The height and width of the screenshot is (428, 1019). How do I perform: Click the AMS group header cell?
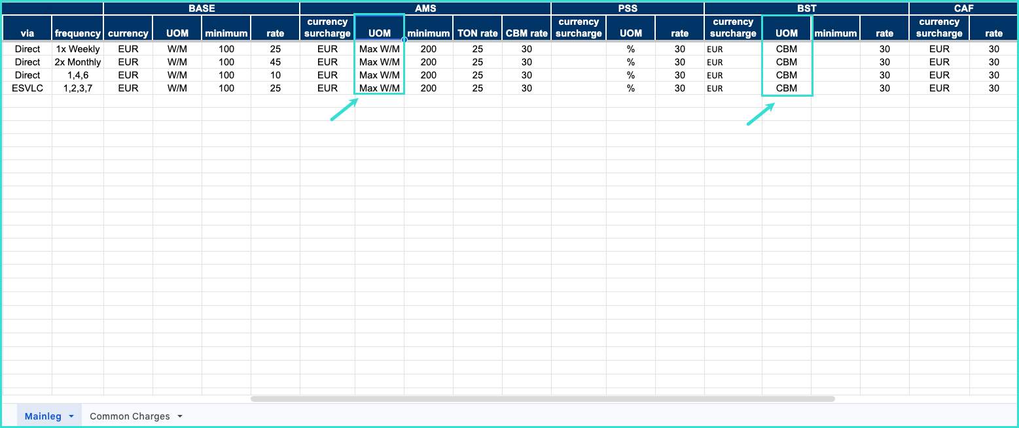click(425, 8)
